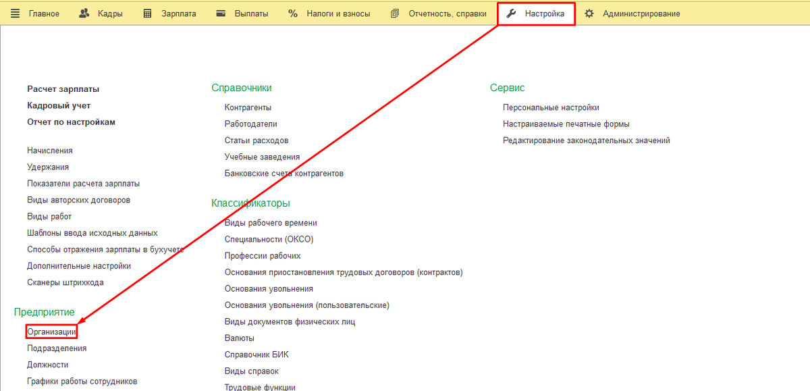The image size is (810, 391).
Task: Click the gear icon of Администрирование
Action: click(x=589, y=14)
